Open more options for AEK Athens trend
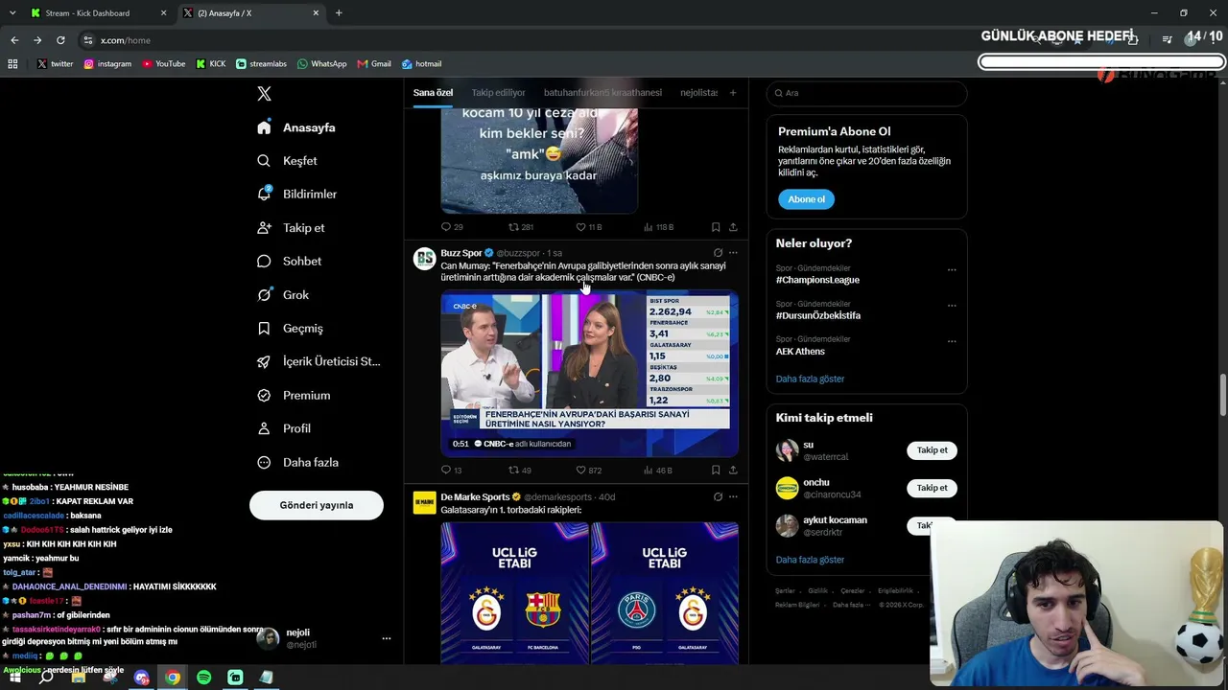This screenshot has width=1228, height=690. 952,340
